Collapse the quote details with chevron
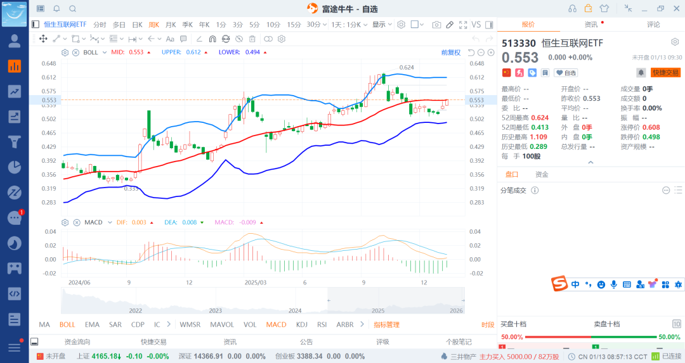The image size is (685, 363). click(x=590, y=162)
